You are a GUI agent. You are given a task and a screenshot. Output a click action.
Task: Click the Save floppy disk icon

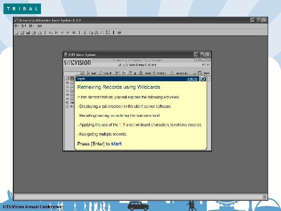28,32
